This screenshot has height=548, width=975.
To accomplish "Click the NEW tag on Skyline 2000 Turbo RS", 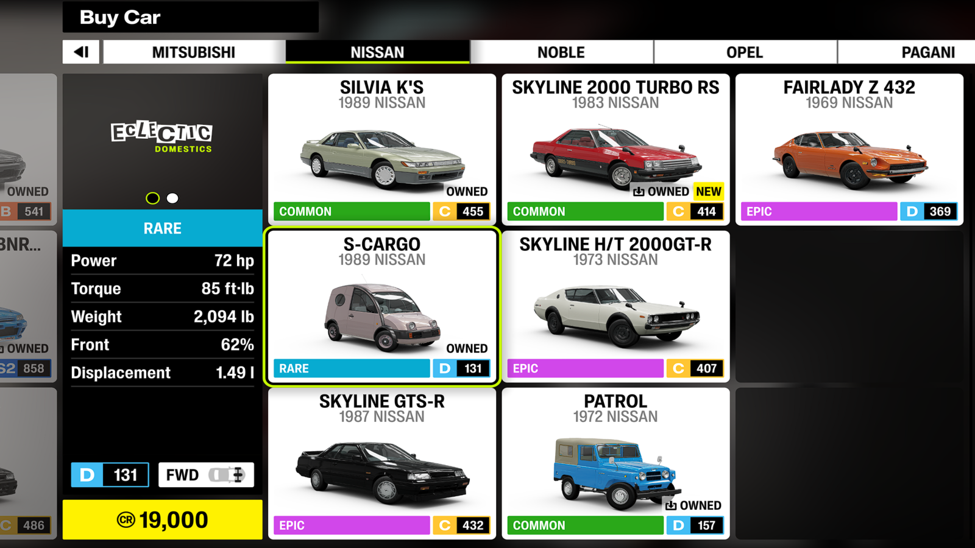I will pos(709,192).
